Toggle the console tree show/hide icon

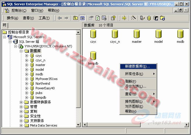(82, 18)
